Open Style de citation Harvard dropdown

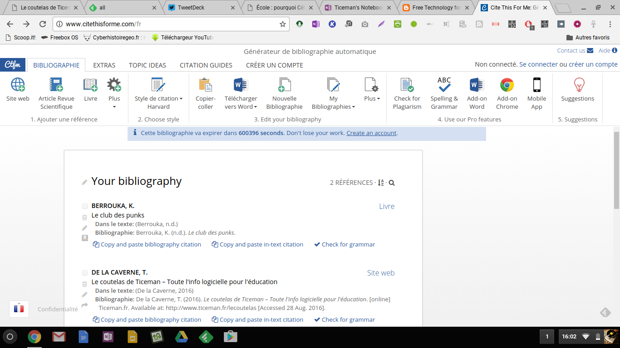point(158,94)
